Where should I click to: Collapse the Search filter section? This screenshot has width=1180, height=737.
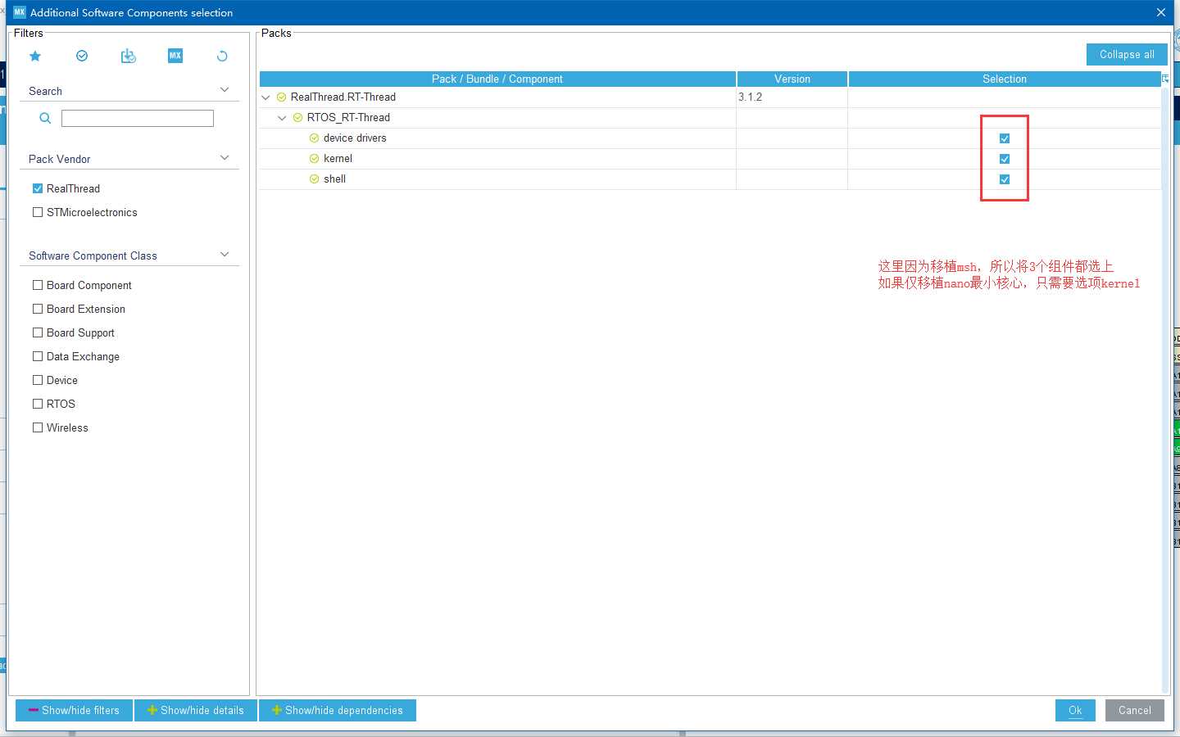click(225, 89)
